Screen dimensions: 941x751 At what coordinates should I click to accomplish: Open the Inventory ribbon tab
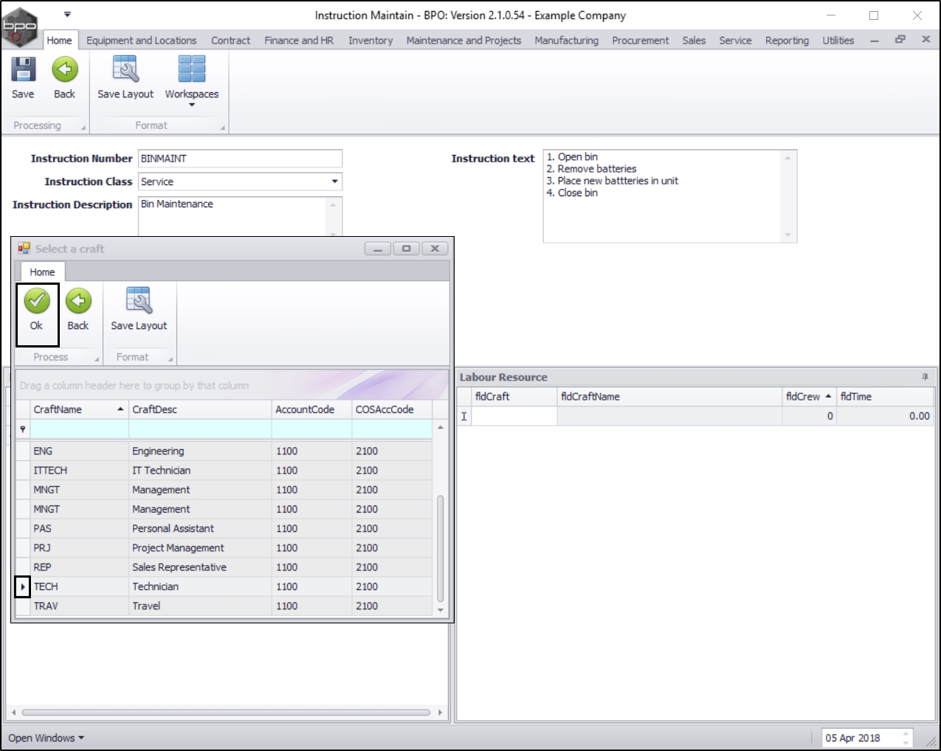370,41
